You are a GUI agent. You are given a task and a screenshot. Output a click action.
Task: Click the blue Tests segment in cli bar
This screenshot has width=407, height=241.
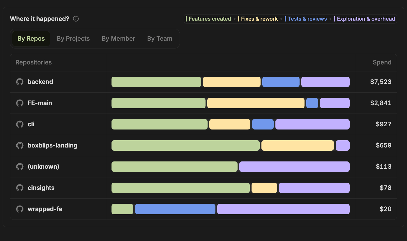point(263,124)
